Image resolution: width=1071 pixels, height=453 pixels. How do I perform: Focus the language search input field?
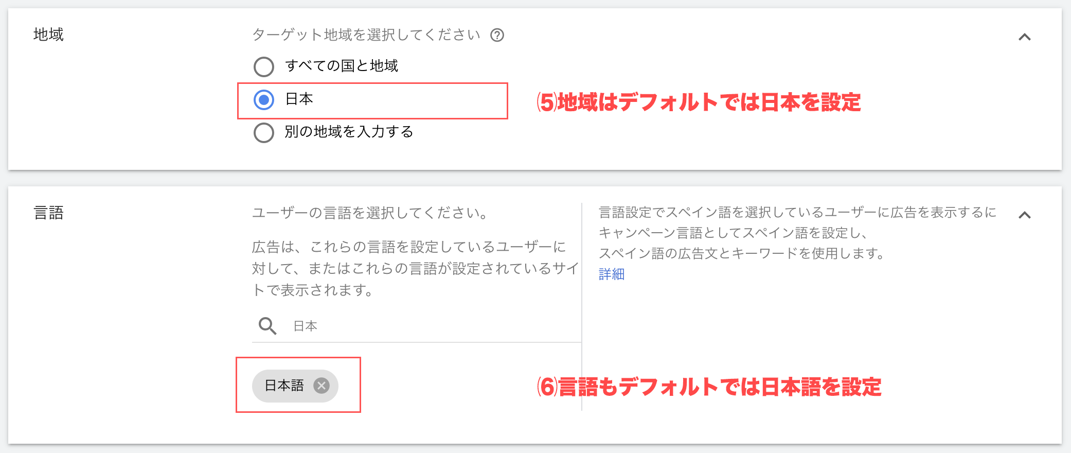coord(432,326)
